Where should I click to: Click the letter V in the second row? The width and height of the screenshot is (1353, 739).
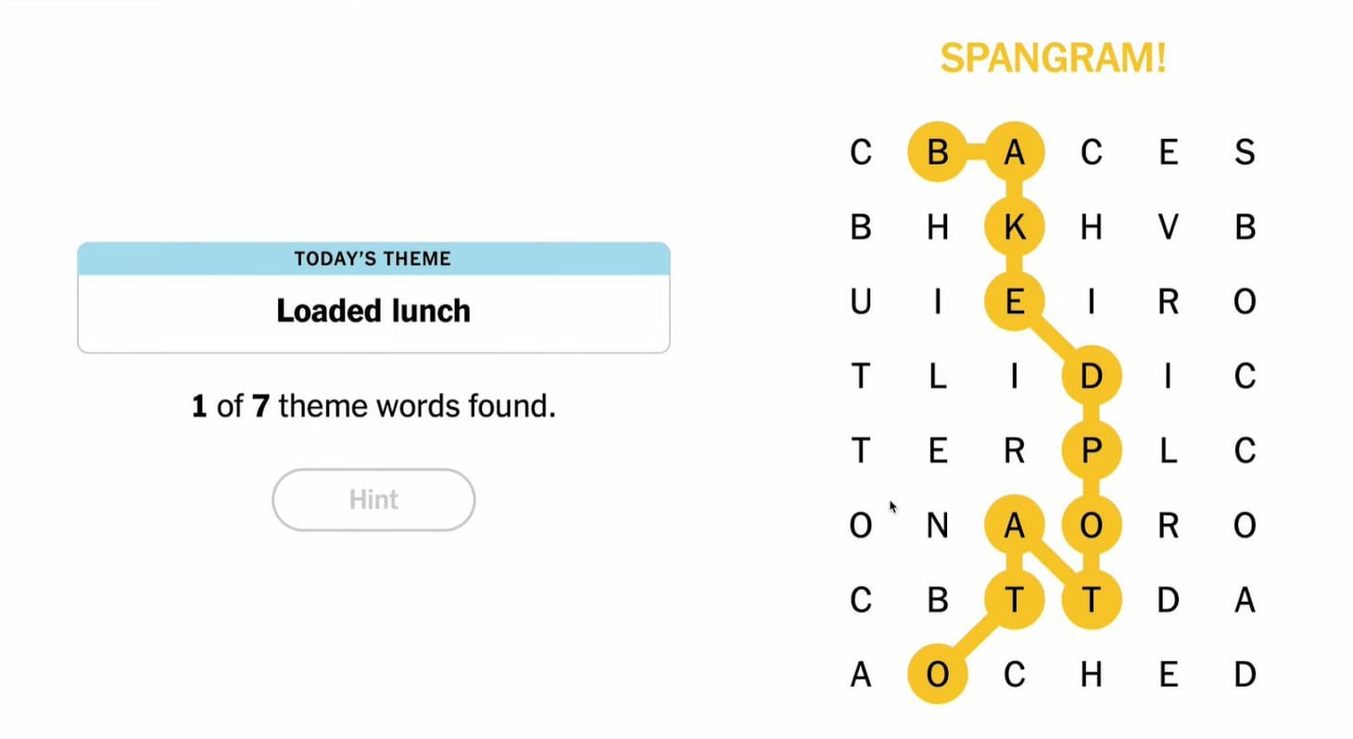pyautogui.click(x=1168, y=225)
